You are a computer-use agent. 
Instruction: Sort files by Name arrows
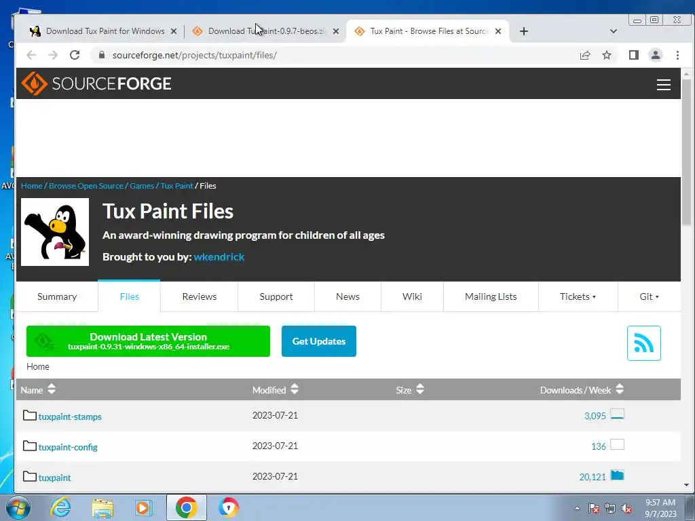[52, 389]
